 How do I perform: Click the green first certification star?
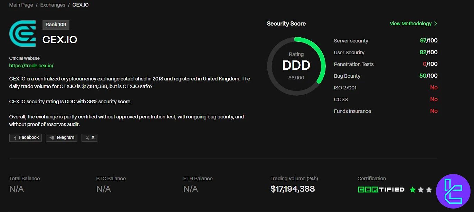tap(413, 190)
